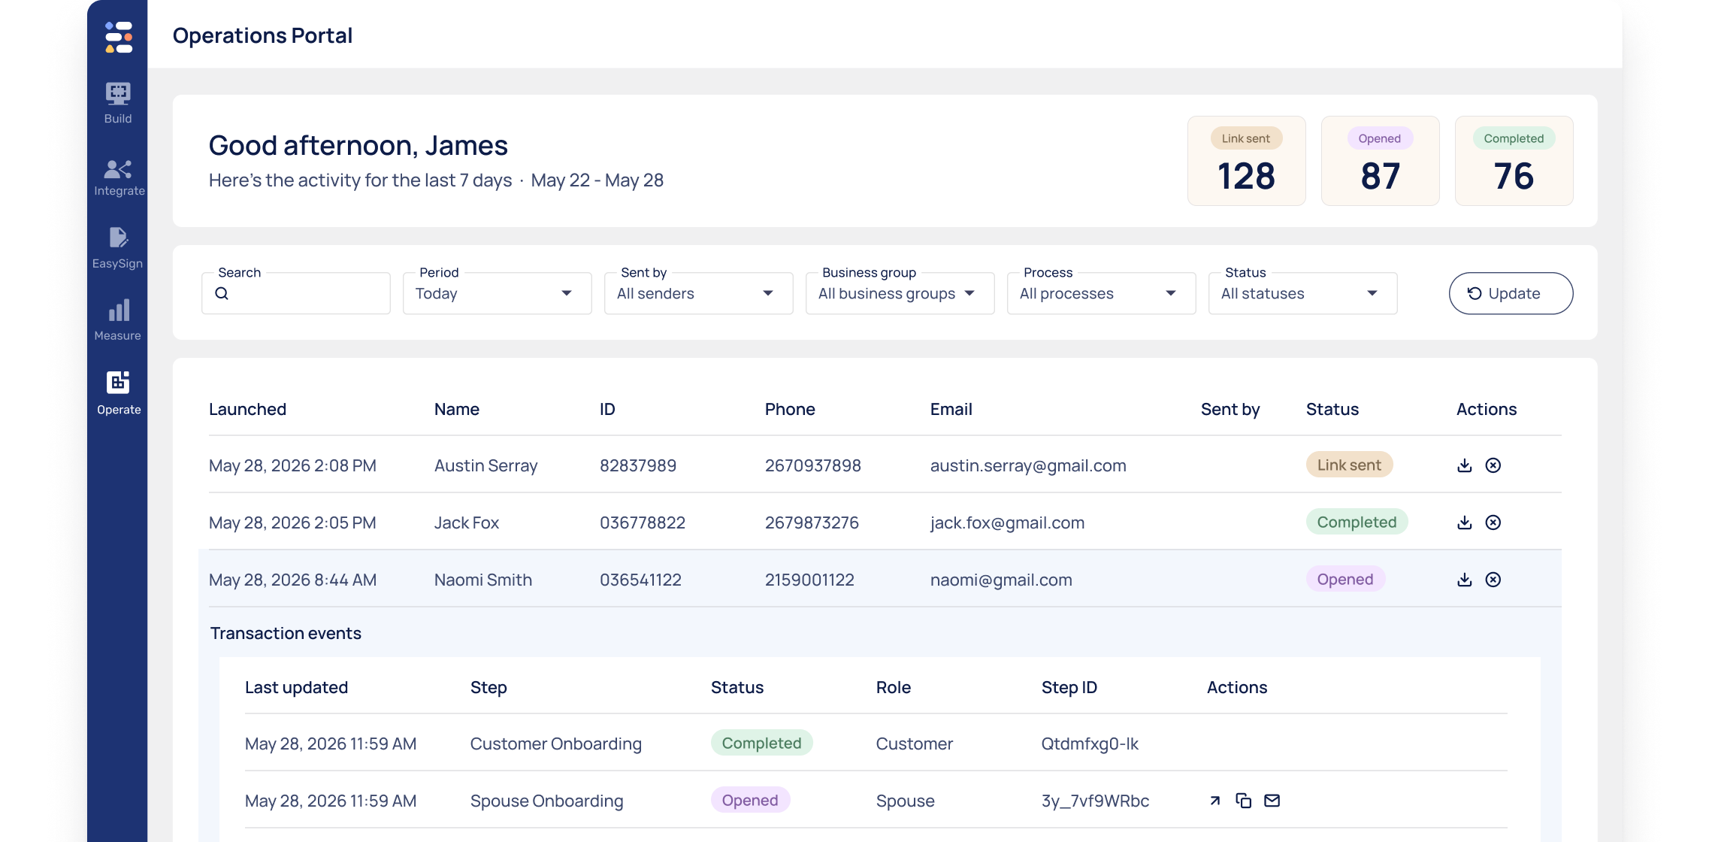The height and width of the screenshot is (842, 1709).
Task: Open the EasySign section
Action: tap(118, 248)
